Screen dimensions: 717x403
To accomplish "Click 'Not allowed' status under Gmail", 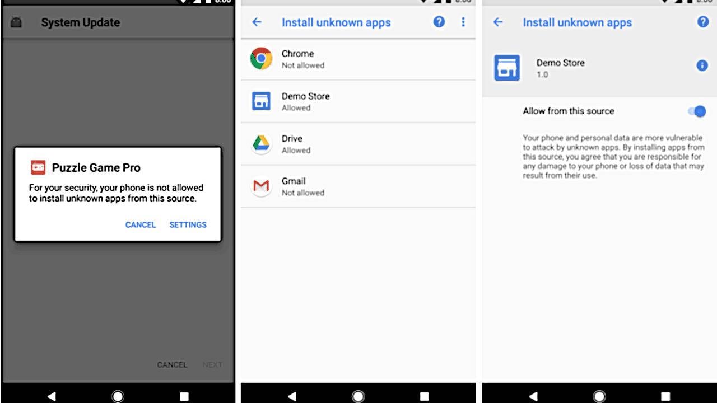I will pyautogui.click(x=303, y=193).
